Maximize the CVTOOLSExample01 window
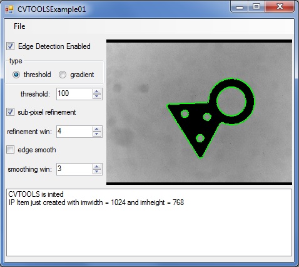 click(x=256, y=7)
